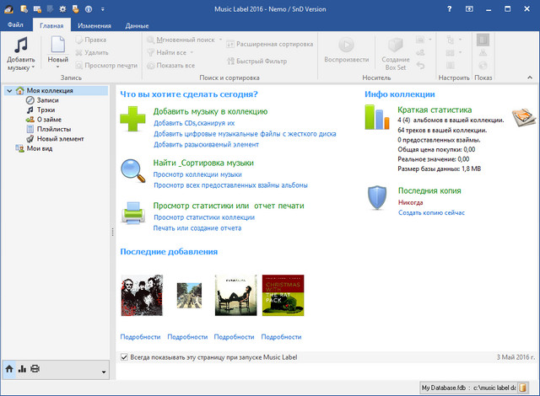This screenshot has height=396, width=540.
Task: Open the Новый button dropdown
Action: (x=57, y=66)
